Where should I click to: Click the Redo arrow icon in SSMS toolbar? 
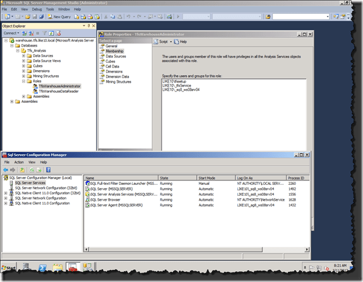tap(139, 16)
